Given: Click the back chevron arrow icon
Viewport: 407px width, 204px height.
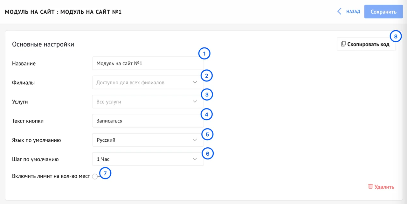Looking at the screenshot, I should coord(339,11).
